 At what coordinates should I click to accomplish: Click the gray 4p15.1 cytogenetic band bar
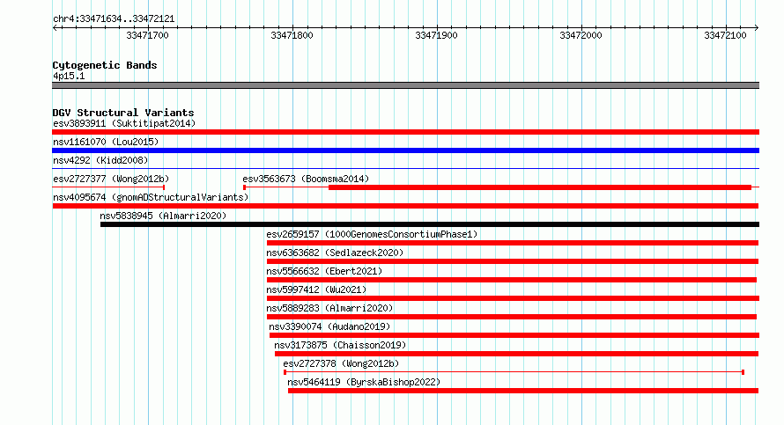[405, 85]
